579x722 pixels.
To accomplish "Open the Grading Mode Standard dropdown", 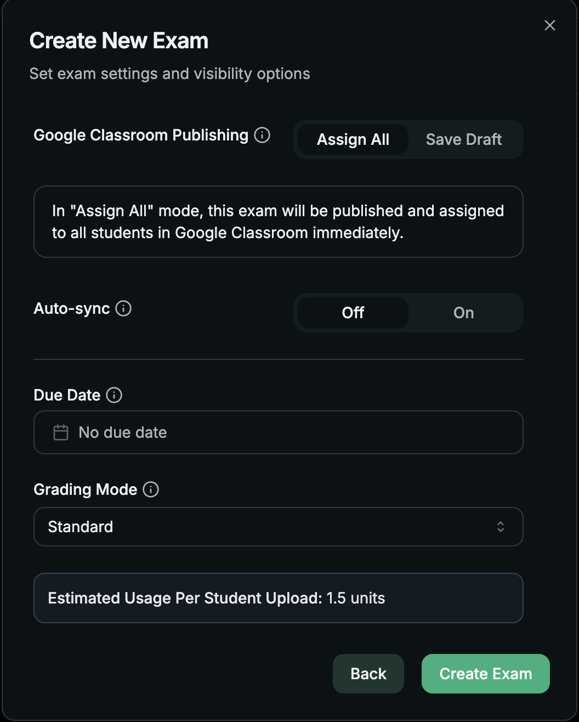I will pos(279,527).
